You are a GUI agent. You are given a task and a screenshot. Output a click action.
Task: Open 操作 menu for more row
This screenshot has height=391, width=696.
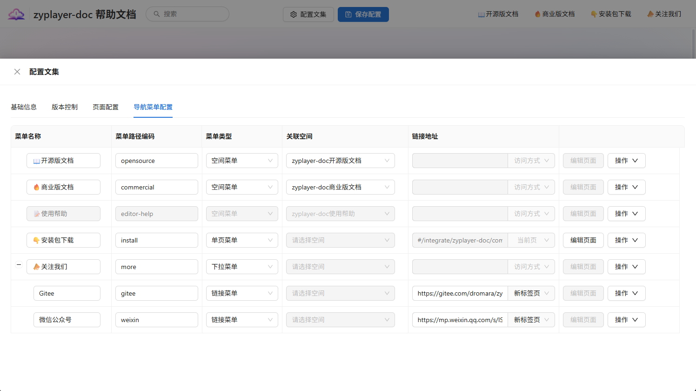[626, 267]
